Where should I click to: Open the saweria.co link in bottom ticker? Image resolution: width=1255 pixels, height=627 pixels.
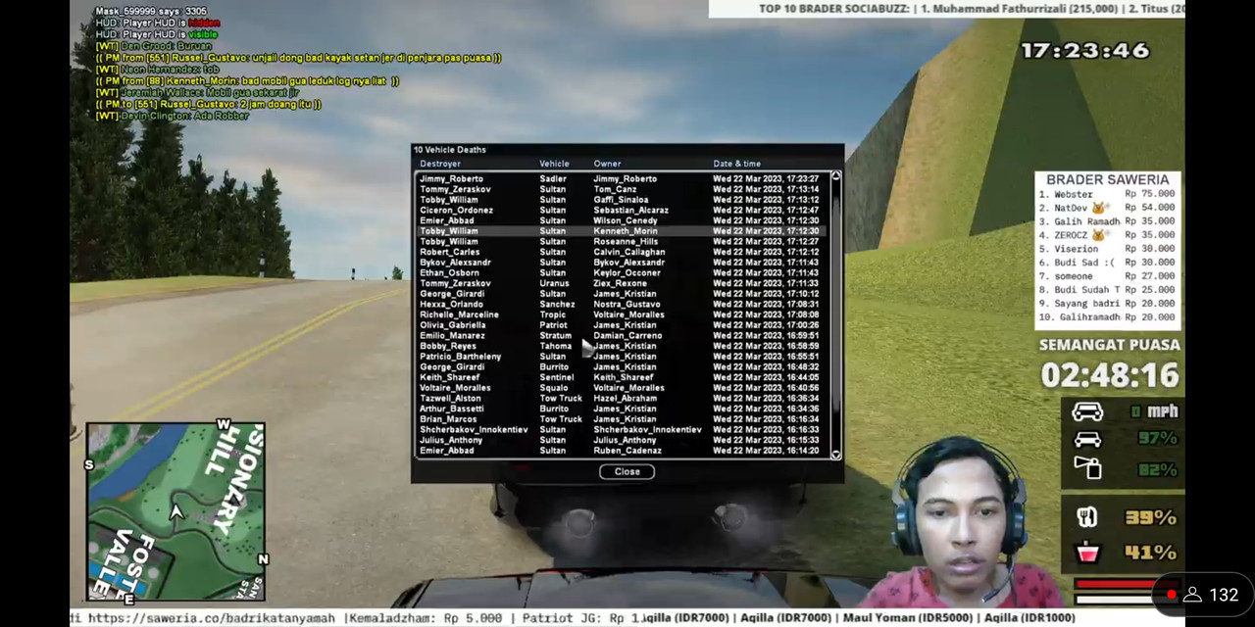click(x=214, y=618)
